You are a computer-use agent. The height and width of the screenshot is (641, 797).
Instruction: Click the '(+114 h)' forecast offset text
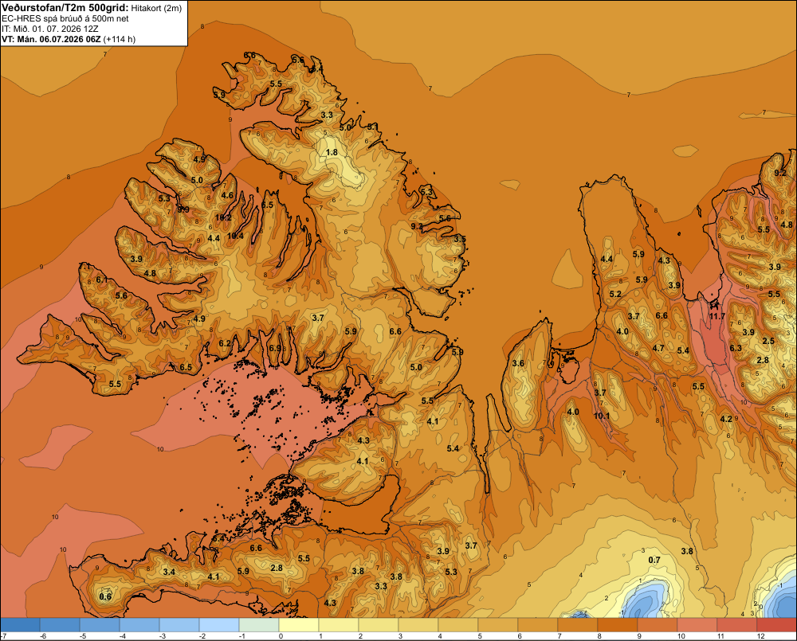point(120,39)
